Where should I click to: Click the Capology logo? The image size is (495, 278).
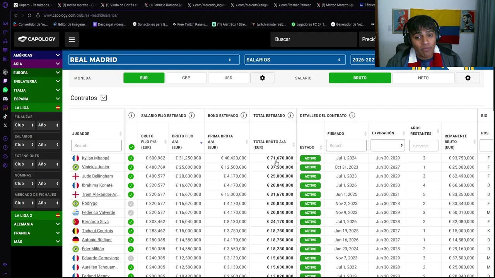tap(37, 39)
